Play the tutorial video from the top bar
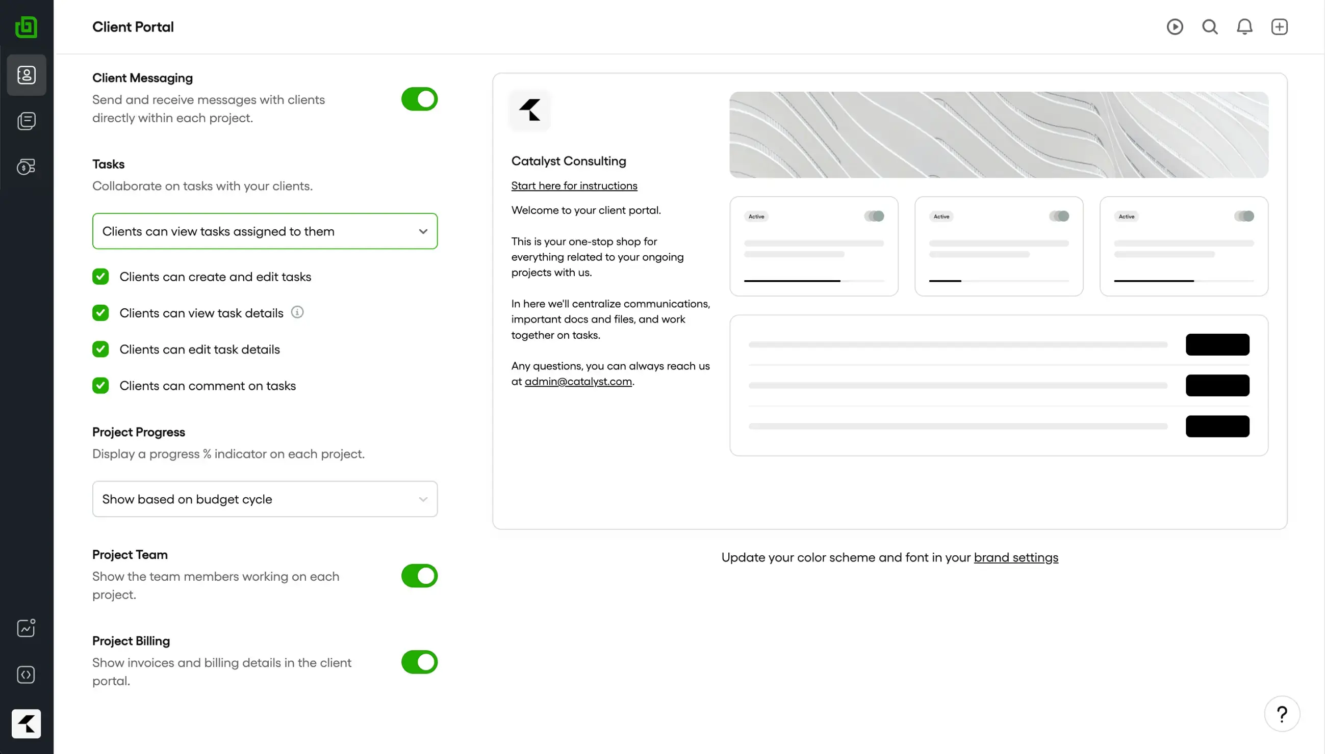 tap(1175, 26)
